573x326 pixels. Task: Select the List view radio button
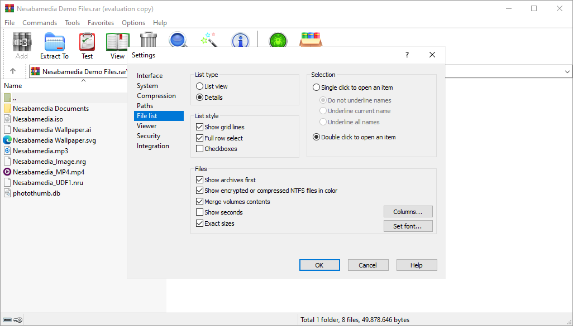pos(200,86)
